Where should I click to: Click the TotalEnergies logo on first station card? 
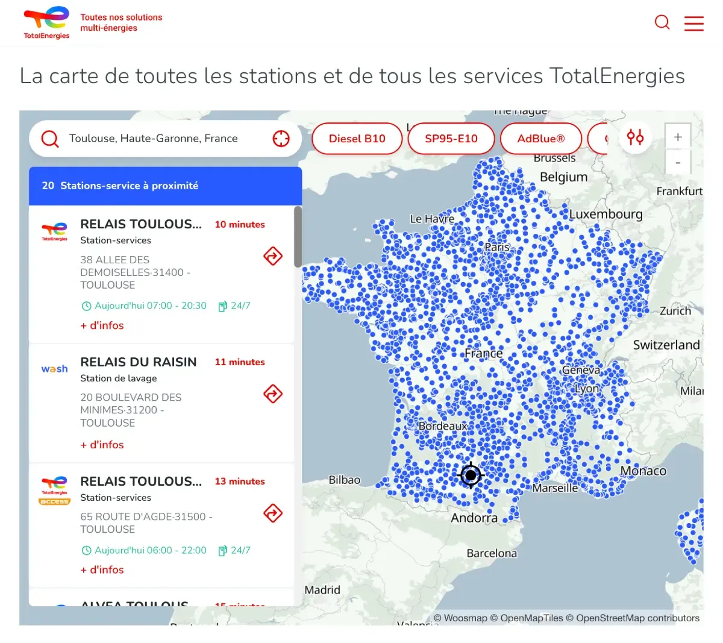pyautogui.click(x=54, y=231)
